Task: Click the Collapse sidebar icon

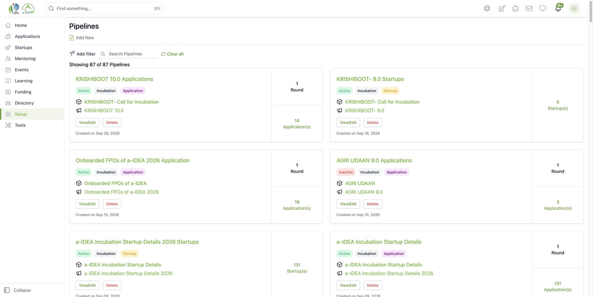Action: pos(7,290)
